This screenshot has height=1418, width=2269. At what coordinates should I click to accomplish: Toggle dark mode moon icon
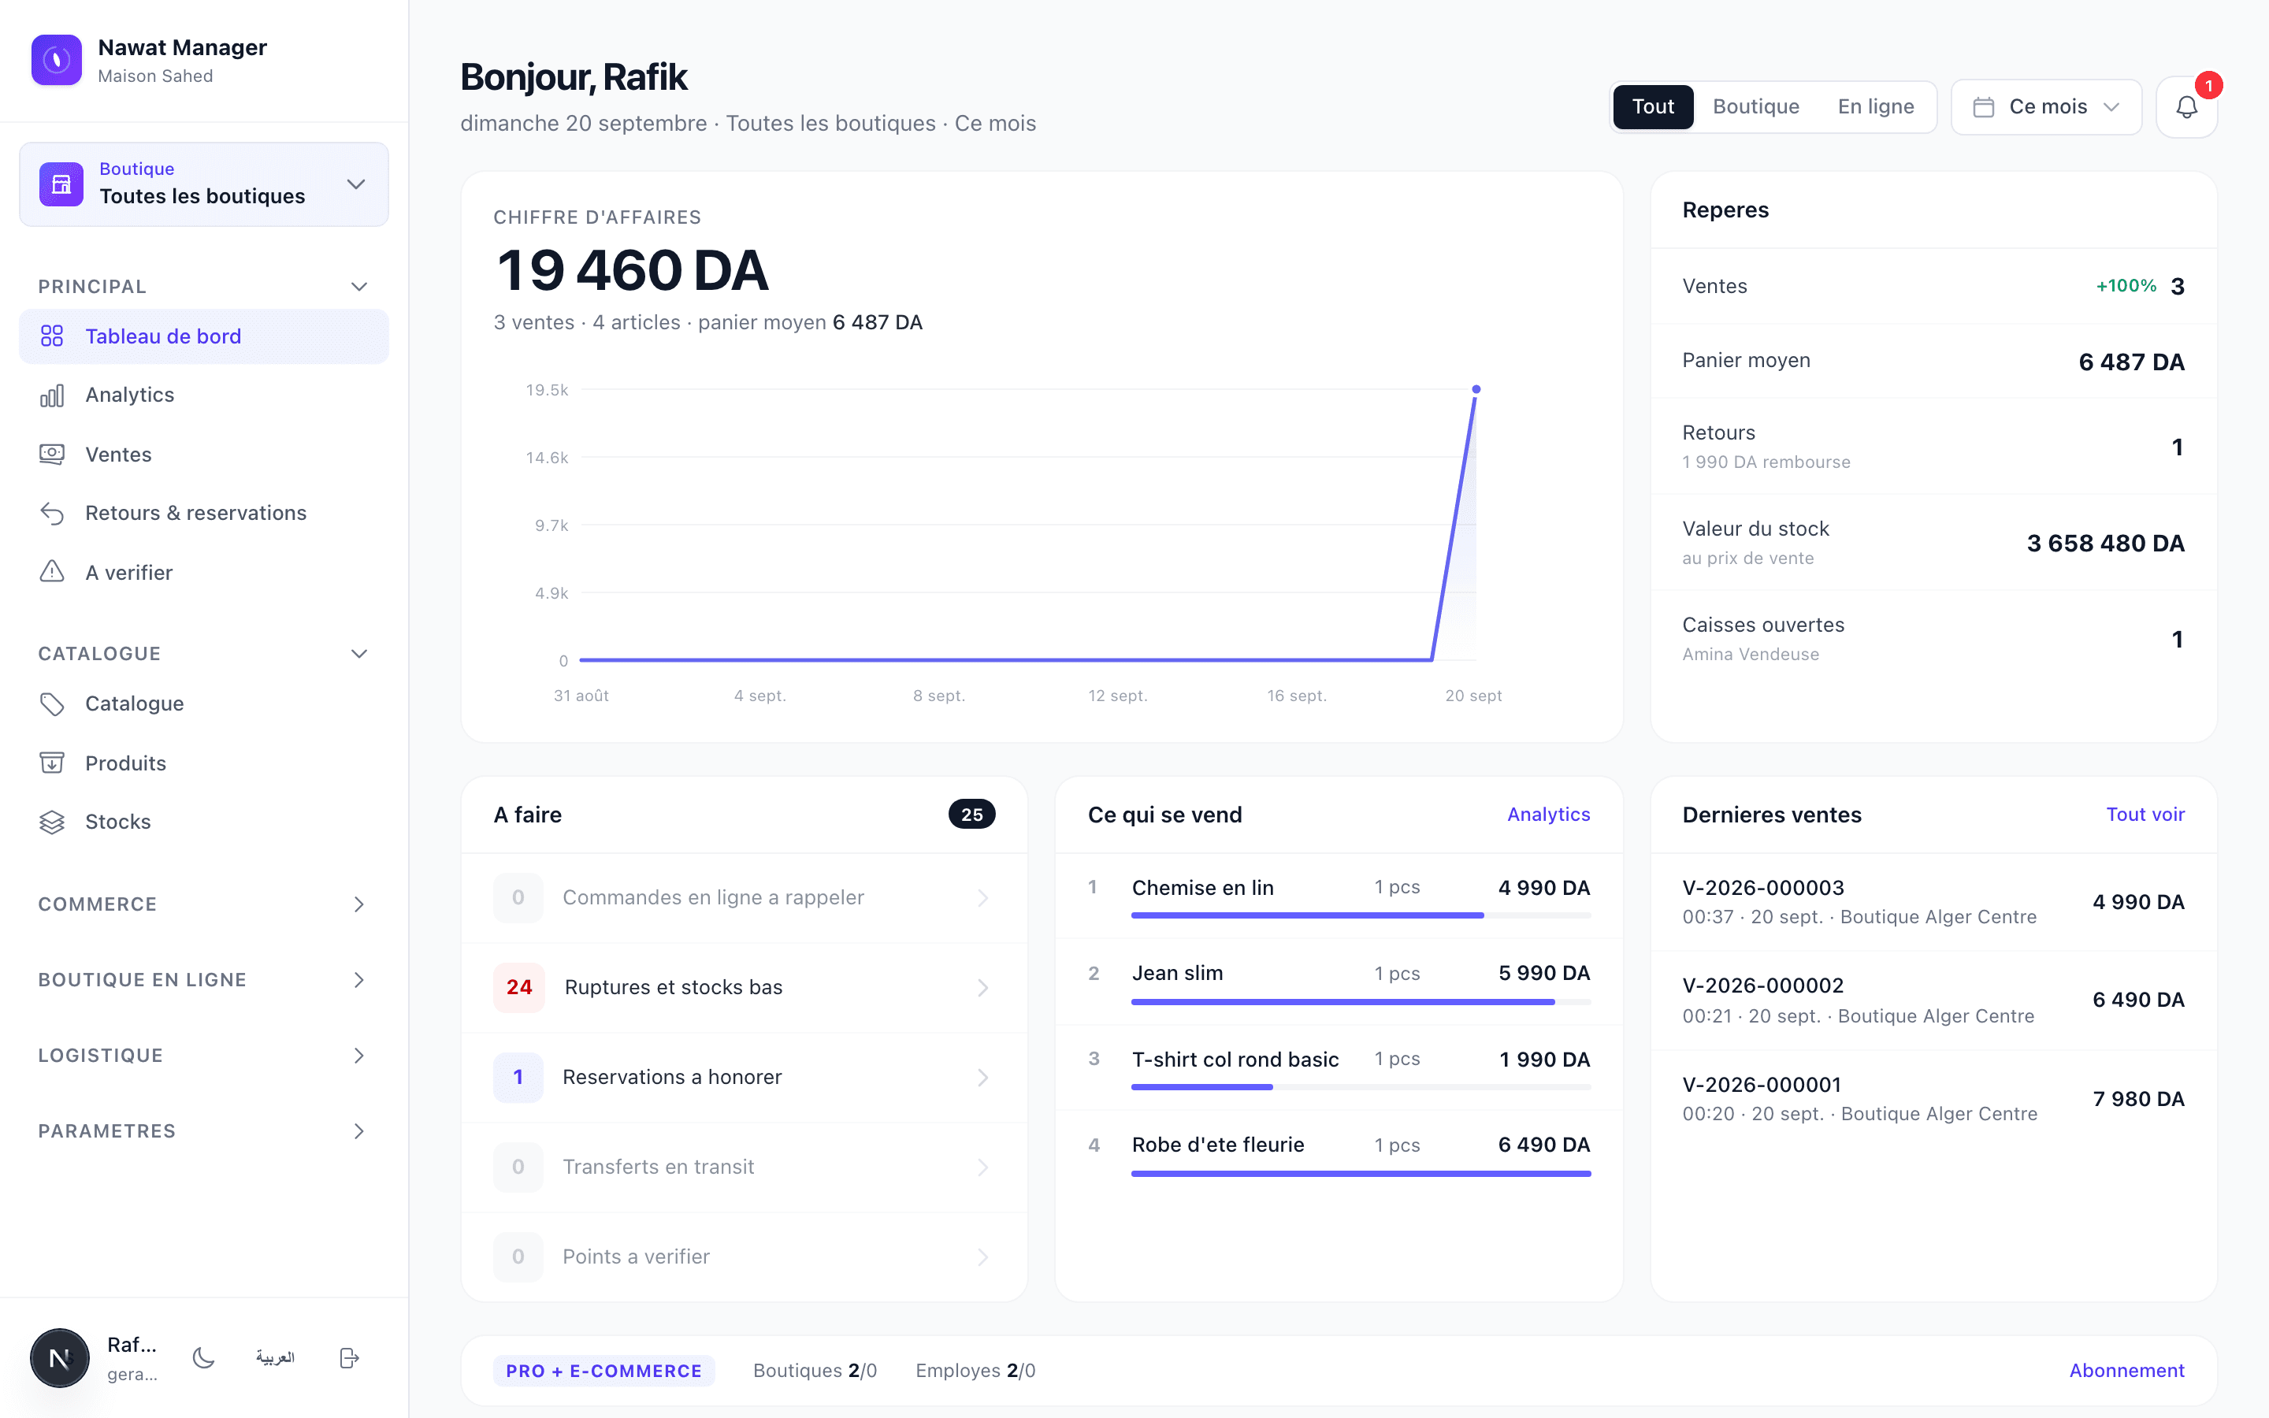coord(203,1357)
